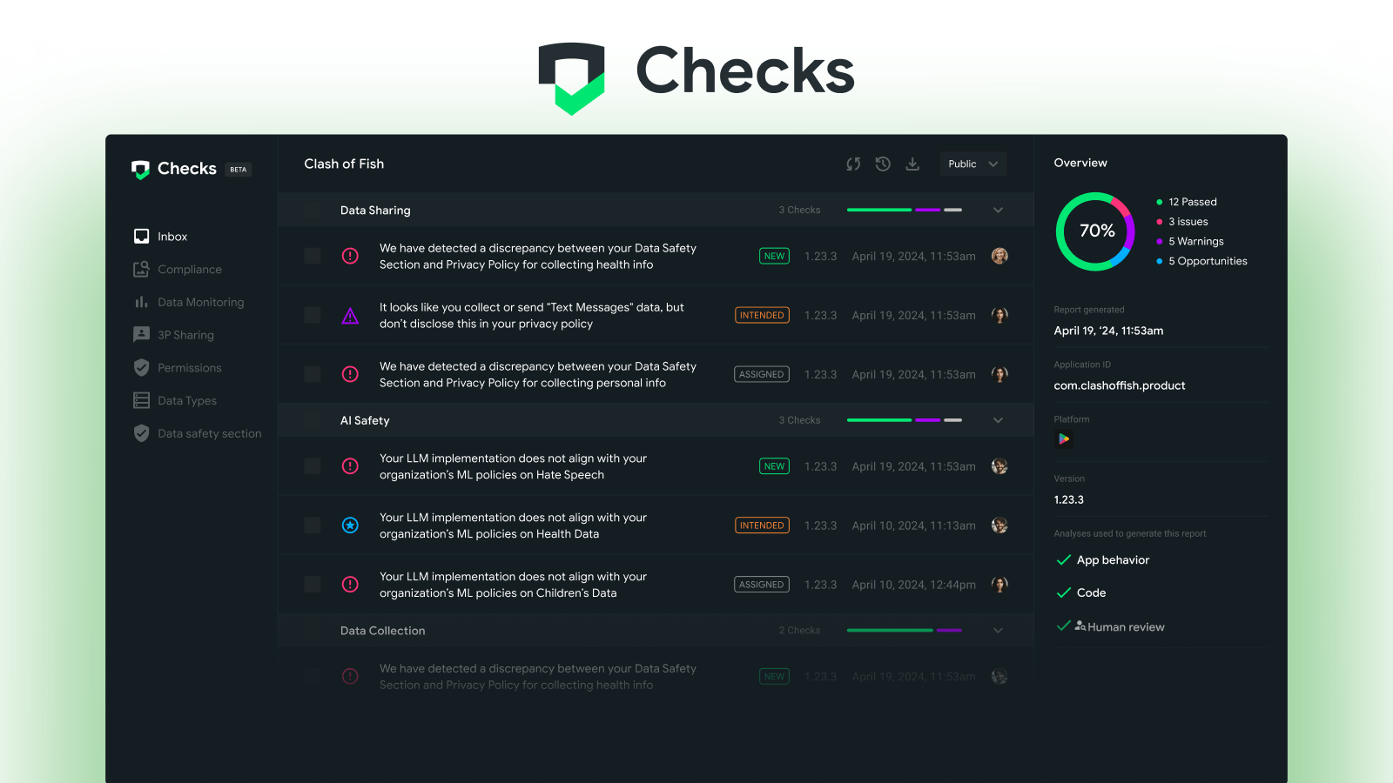Click the Google Play platform icon
The height and width of the screenshot is (783, 1393).
tap(1063, 439)
